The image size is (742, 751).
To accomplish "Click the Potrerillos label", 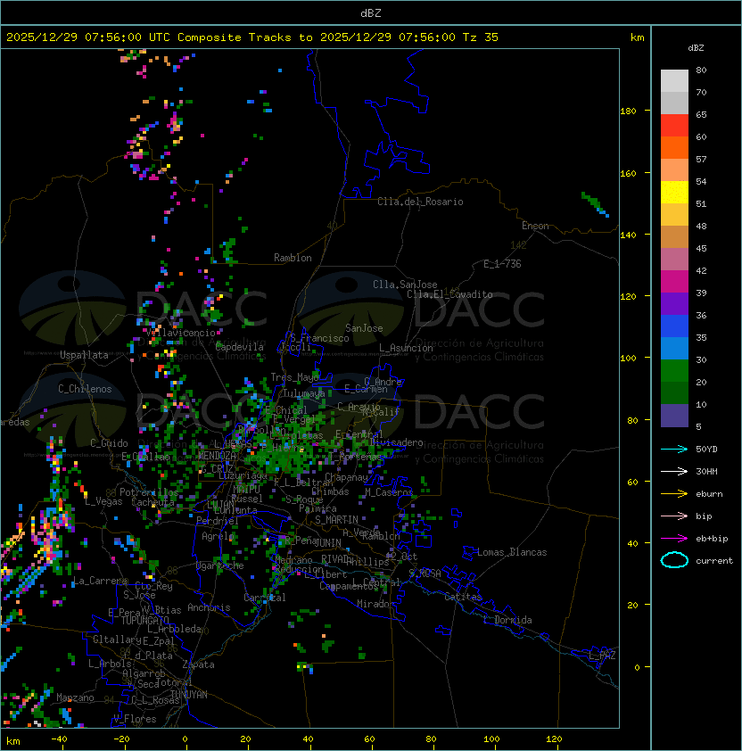I will click(149, 492).
